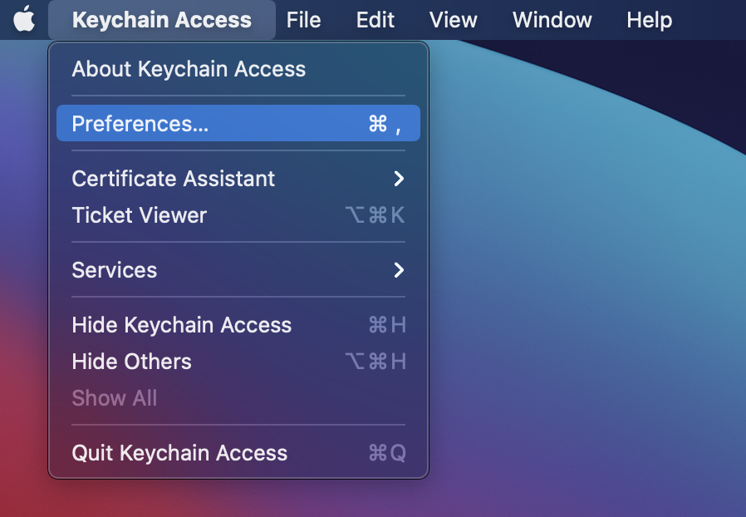Open the Apple menu
The height and width of the screenshot is (517, 746).
point(24,19)
